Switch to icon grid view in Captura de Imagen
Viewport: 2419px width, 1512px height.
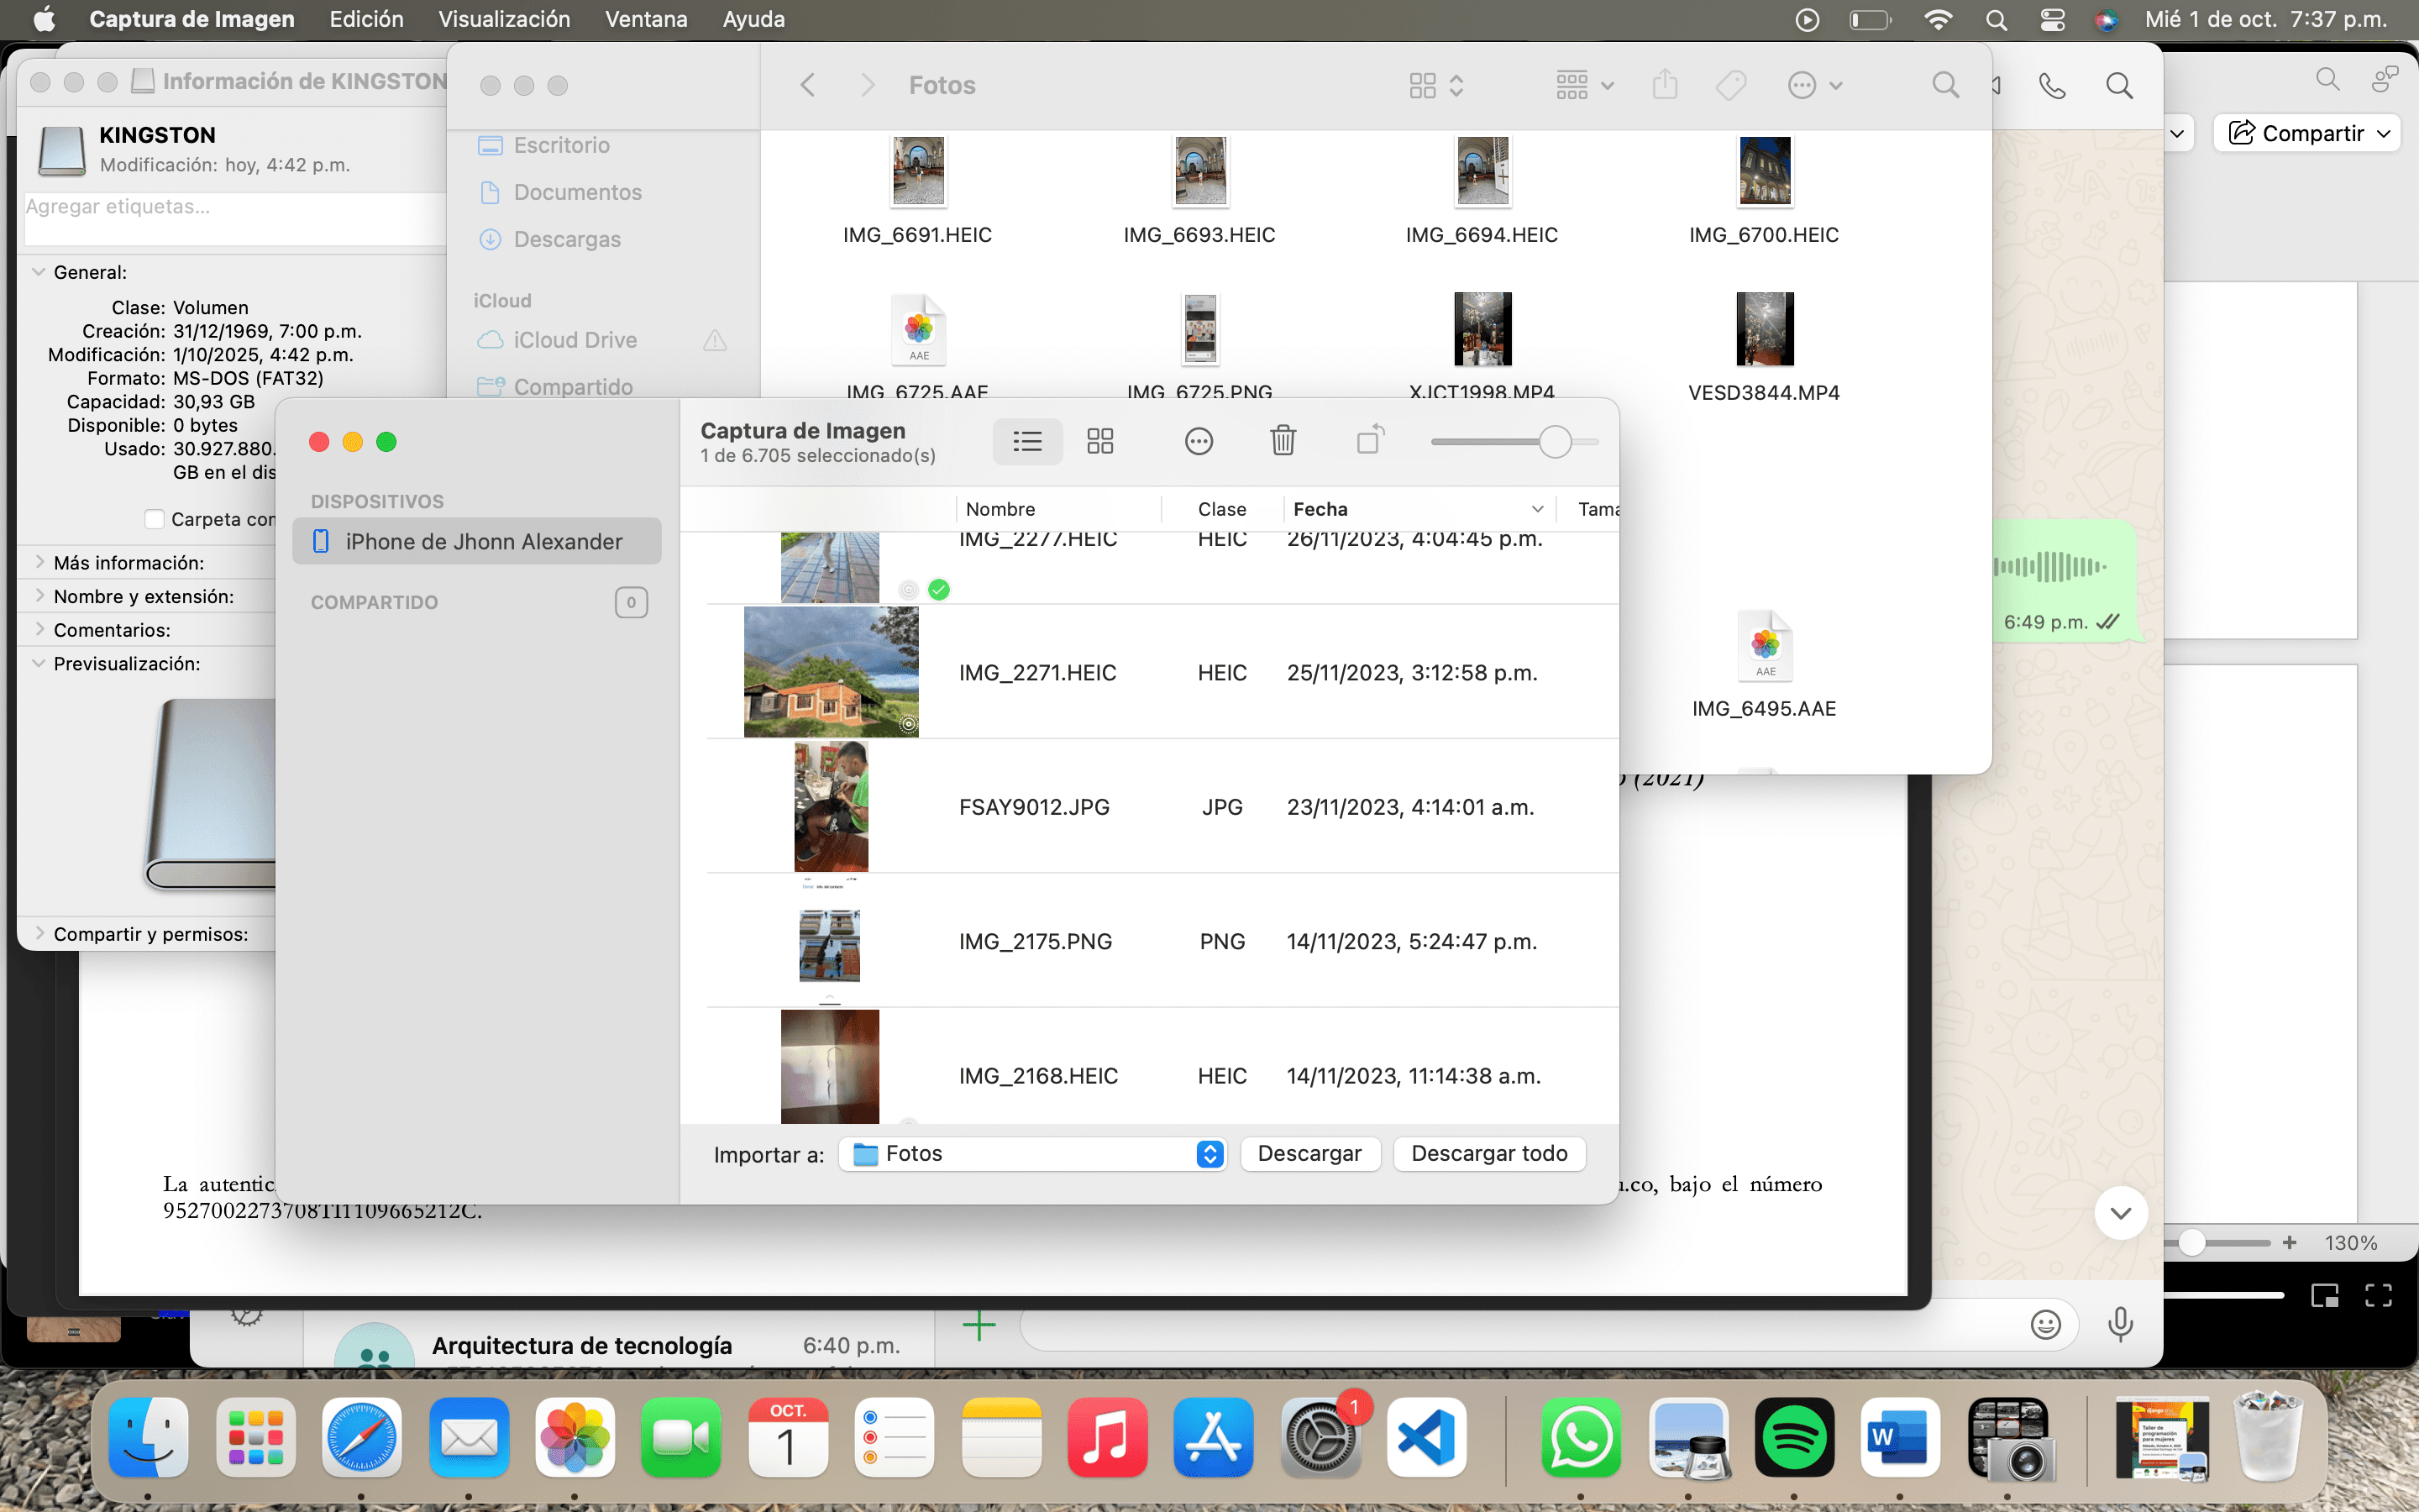(x=1099, y=441)
